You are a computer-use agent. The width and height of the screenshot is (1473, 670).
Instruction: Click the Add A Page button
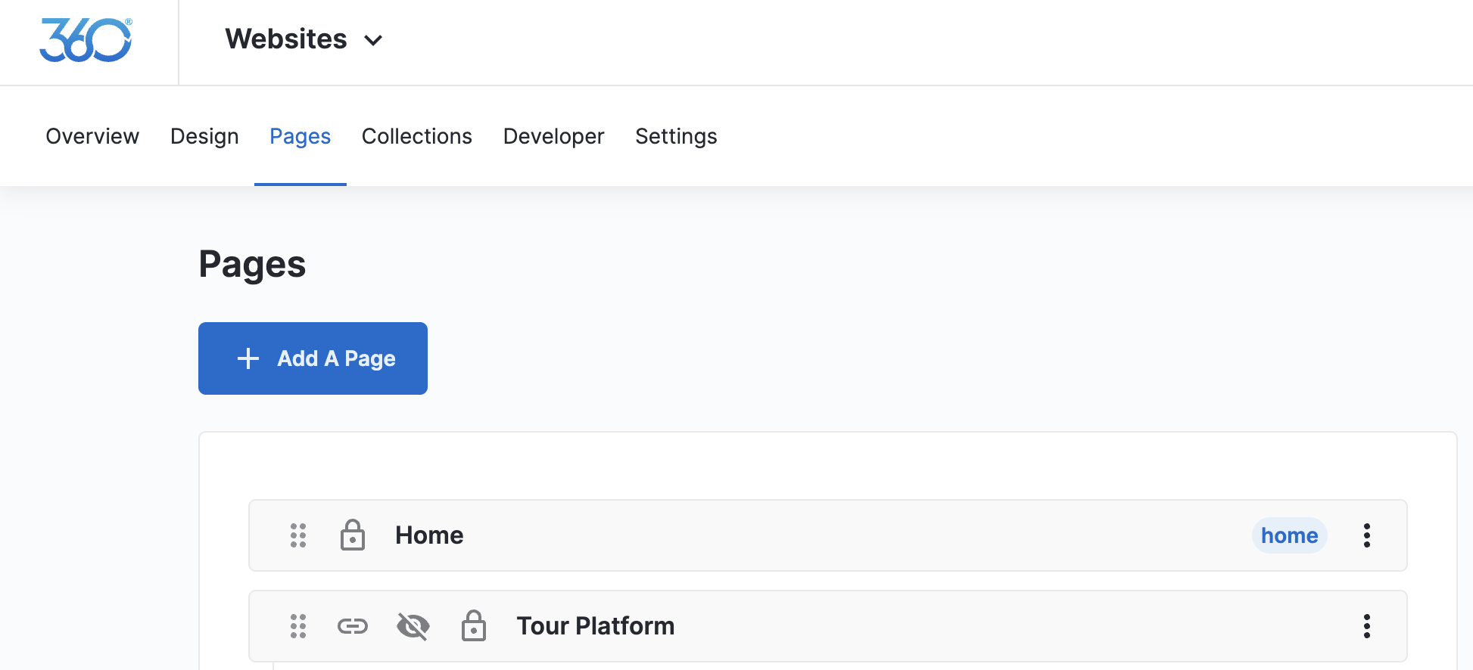point(313,358)
